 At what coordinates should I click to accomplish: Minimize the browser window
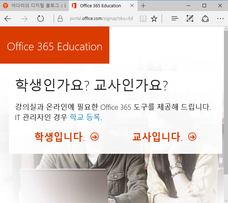(188, 6)
